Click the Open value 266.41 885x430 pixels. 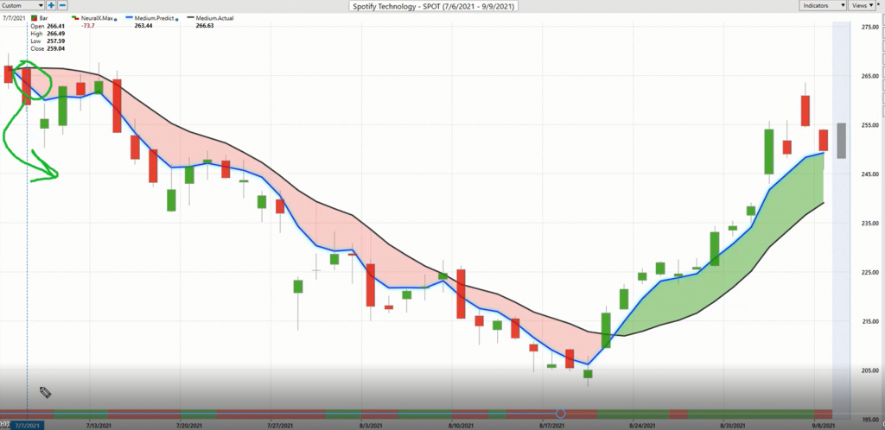(x=56, y=26)
